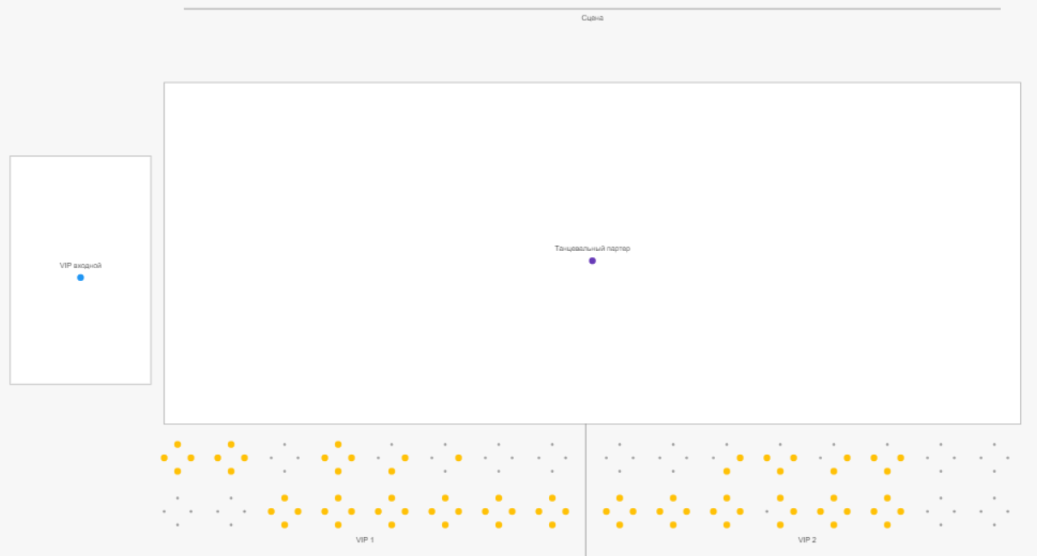The image size is (1037, 556).
Task: Pick bottom seat of second VIP 1 upper-row table
Action: (231, 471)
